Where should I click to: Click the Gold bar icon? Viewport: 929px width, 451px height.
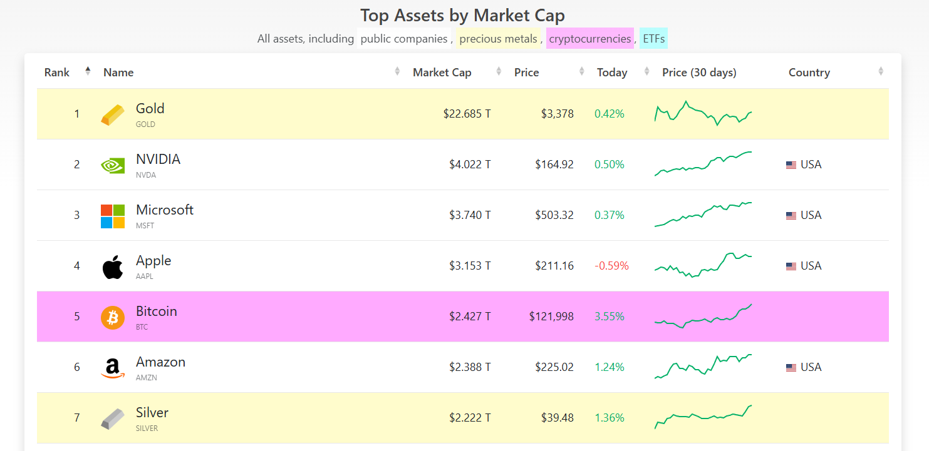(113, 115)
